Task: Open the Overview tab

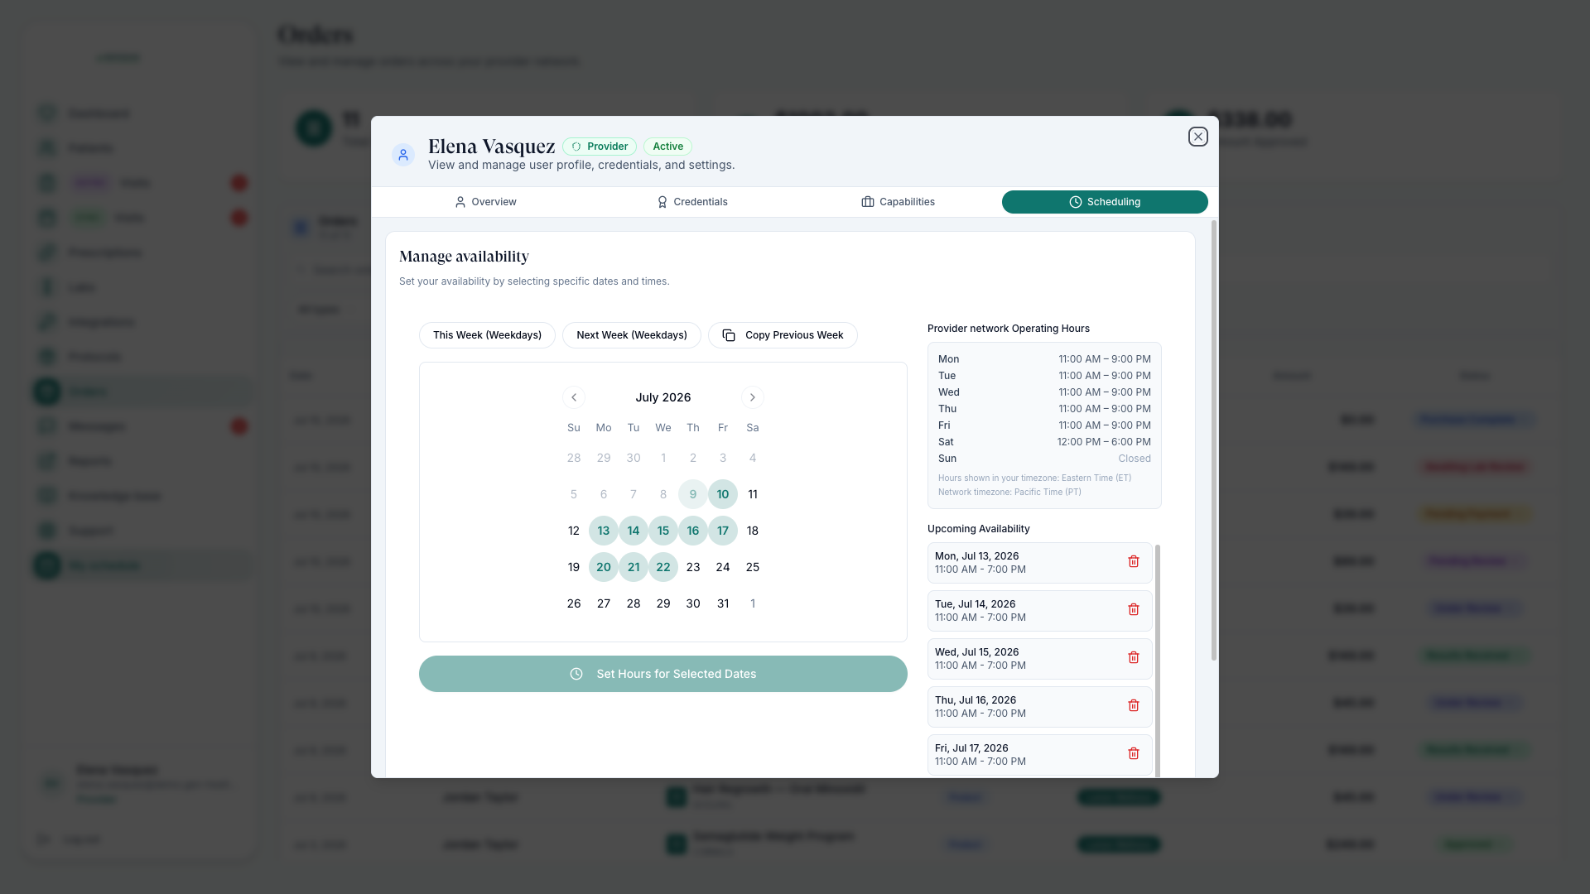Action: tap(485, 202)
